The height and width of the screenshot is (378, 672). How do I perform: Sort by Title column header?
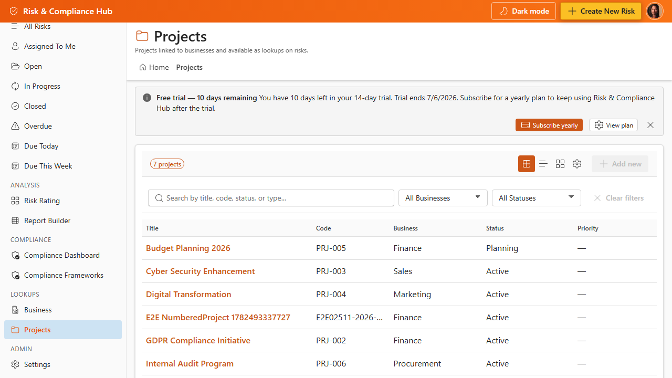click(152, 228)
